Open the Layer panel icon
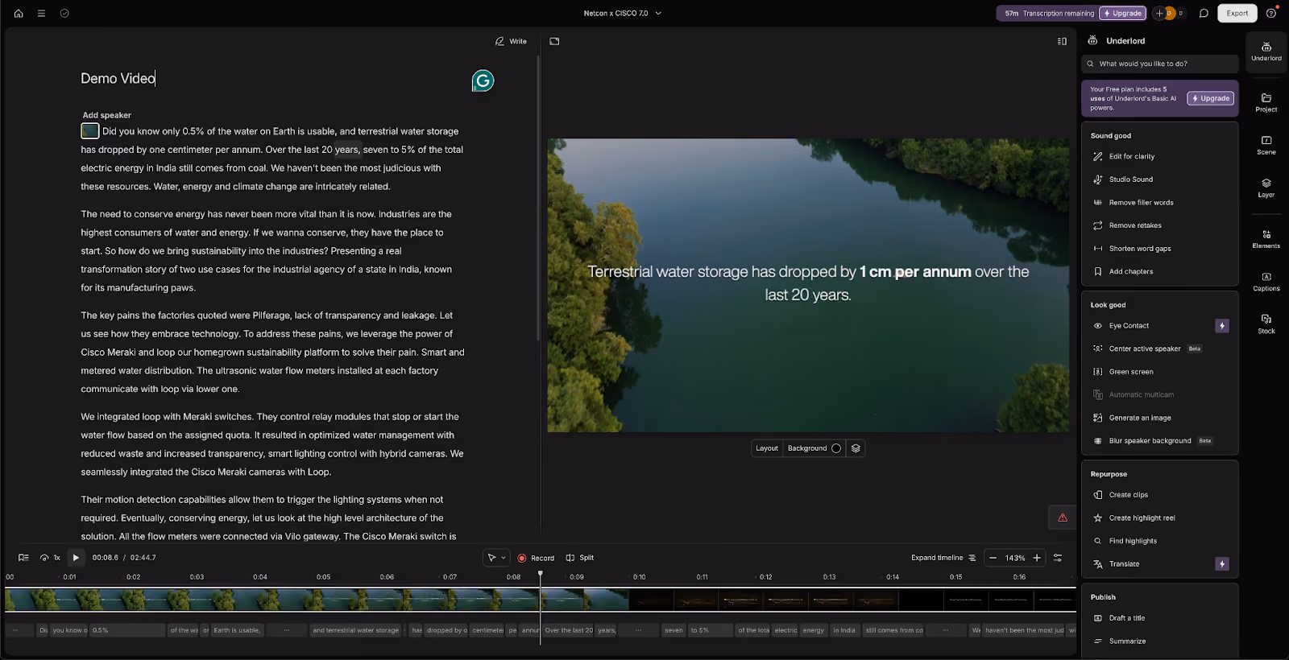The image size is (1289, 660). pyautogui.click(x=1266, y=188)
